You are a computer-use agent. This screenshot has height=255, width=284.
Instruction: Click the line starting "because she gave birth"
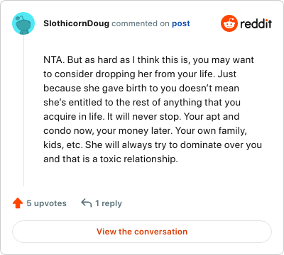[x=141, y=88]
